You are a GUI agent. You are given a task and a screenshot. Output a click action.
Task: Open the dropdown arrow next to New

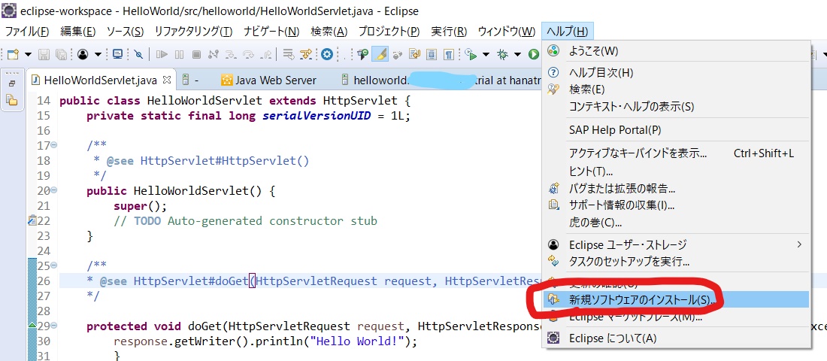coord(28,54)
